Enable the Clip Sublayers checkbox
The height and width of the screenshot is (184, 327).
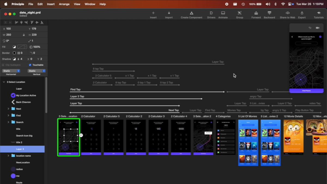[x=3, y=65]
